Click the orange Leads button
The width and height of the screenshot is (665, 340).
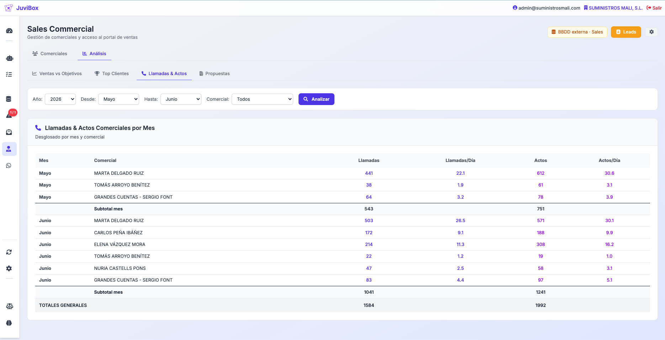coord(626,32)
